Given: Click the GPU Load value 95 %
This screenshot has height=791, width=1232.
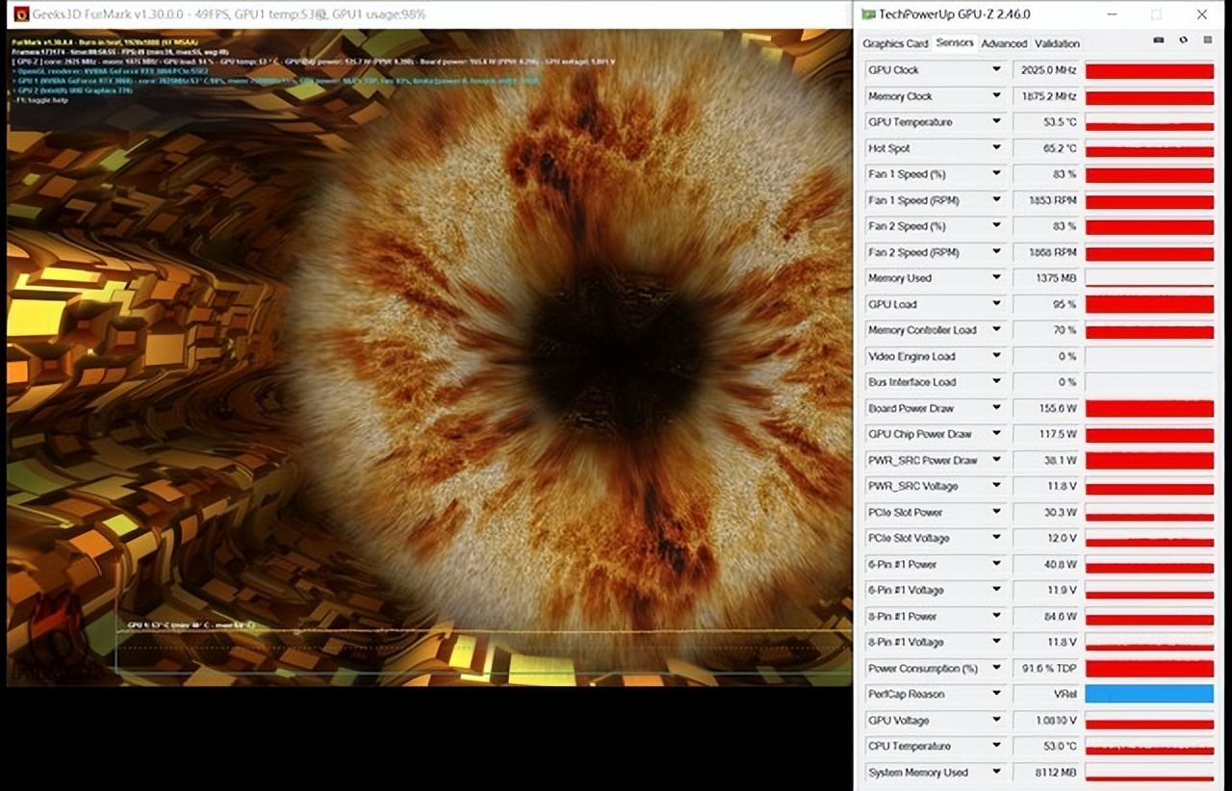Looking at the screenshot, I should click(1046, 304).
